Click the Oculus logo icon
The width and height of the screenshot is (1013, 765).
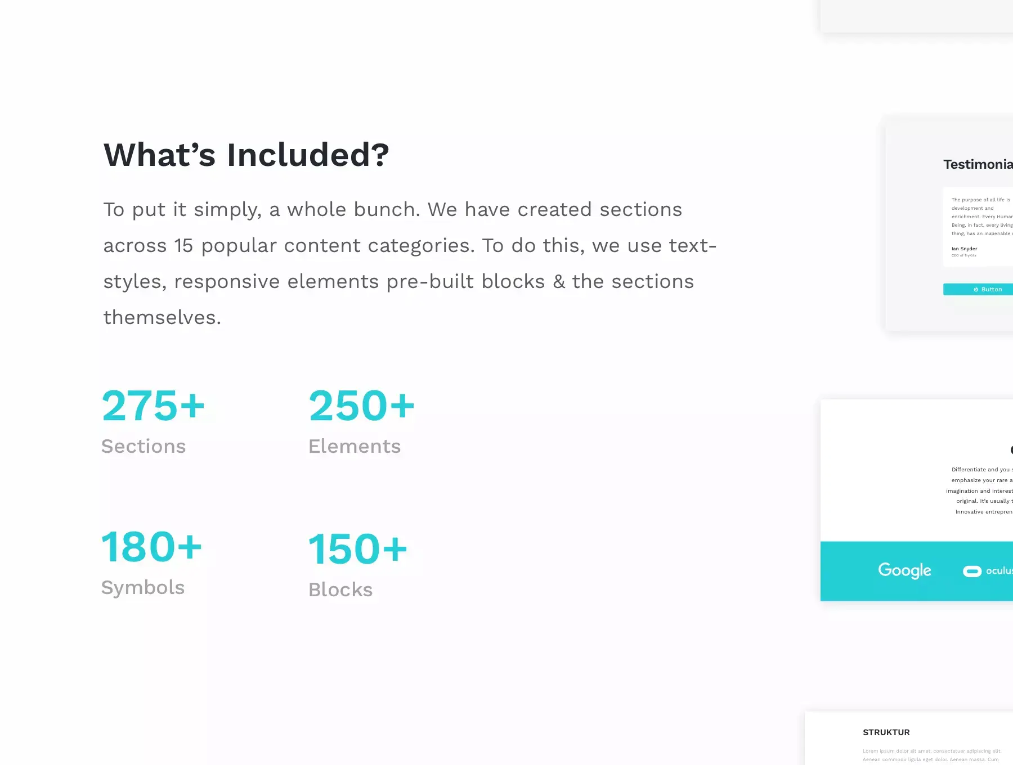click(x=972, y=571)
